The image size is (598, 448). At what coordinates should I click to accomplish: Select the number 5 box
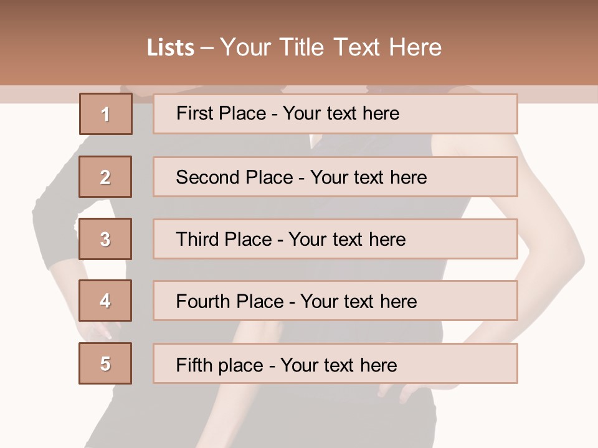(x=105, y=363)
